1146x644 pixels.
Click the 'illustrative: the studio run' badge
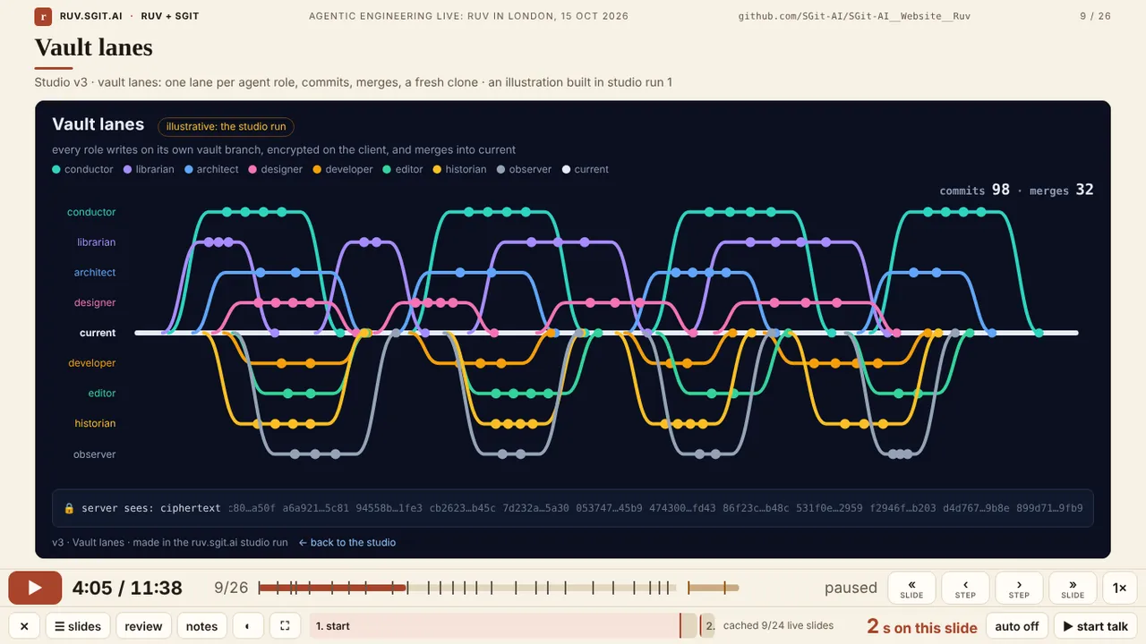pos(226,127)
